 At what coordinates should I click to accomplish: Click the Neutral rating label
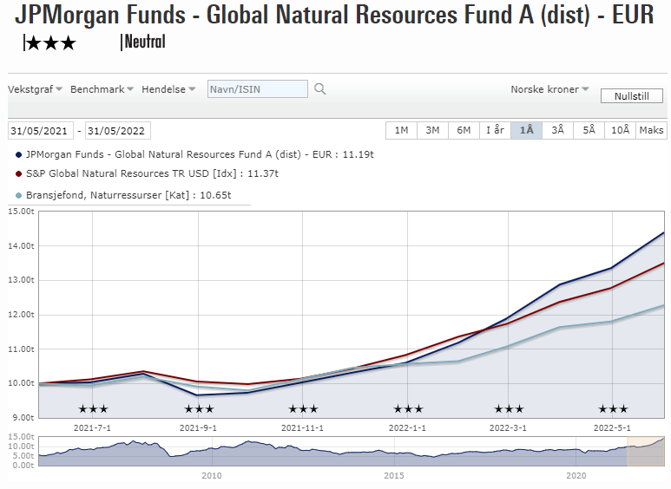click(x=143, y=42)
